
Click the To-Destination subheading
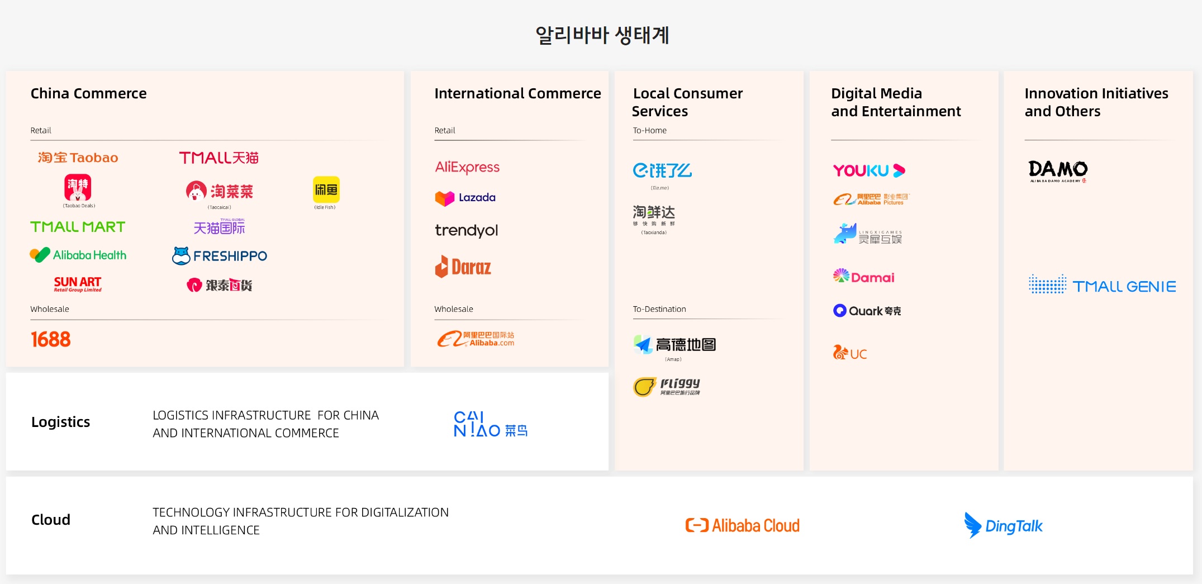point(659,309)
